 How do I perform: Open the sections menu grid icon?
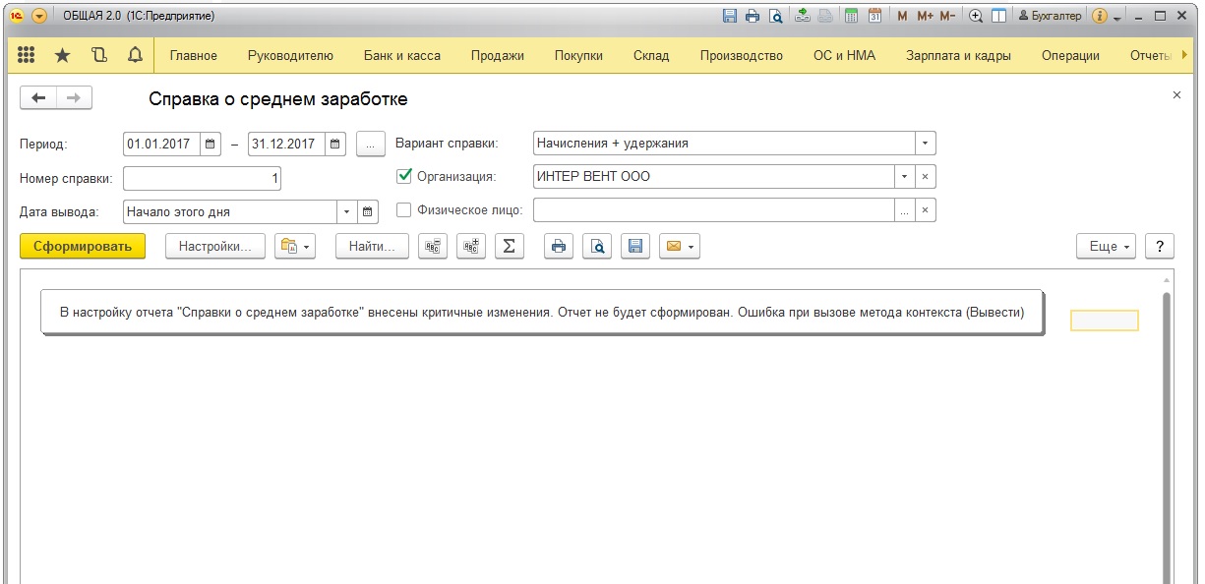(x=27, y=55)
